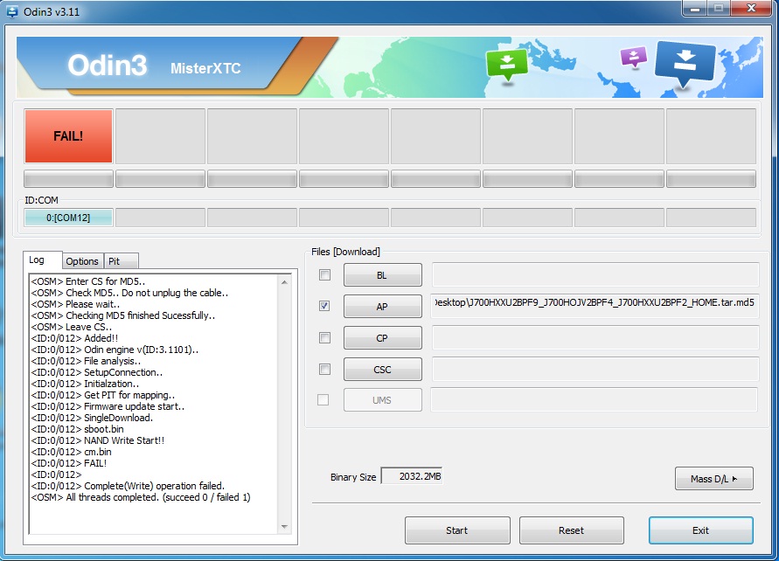The height and width of the screenshot is (561, 779).
Task: Exit Odin3 with the Exit button
Action: [x=701, y=530]
